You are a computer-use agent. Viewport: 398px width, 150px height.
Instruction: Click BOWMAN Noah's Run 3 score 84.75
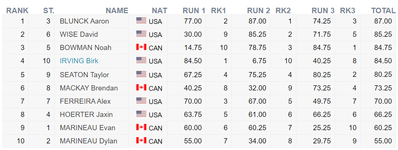coord(321,47)
